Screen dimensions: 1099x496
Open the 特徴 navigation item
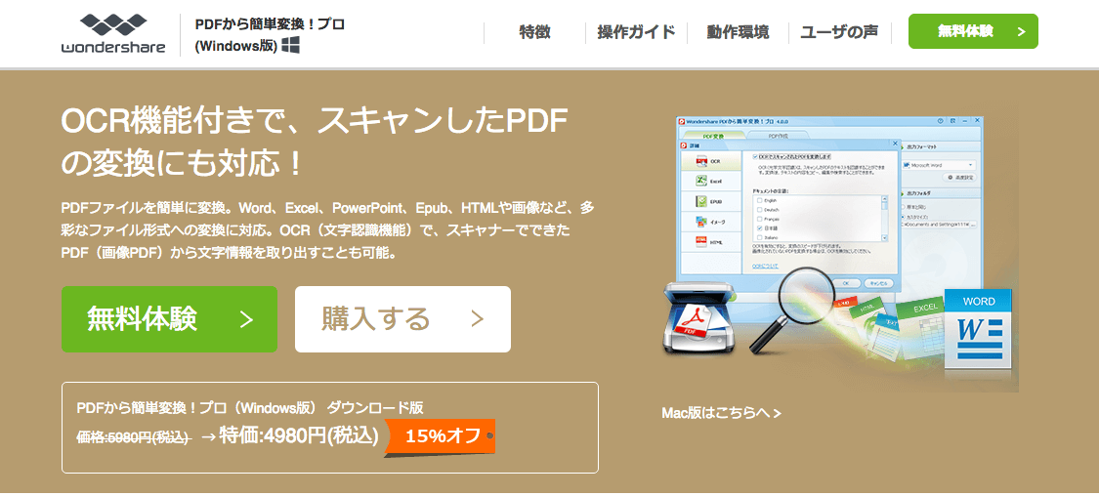coord(534,32)
